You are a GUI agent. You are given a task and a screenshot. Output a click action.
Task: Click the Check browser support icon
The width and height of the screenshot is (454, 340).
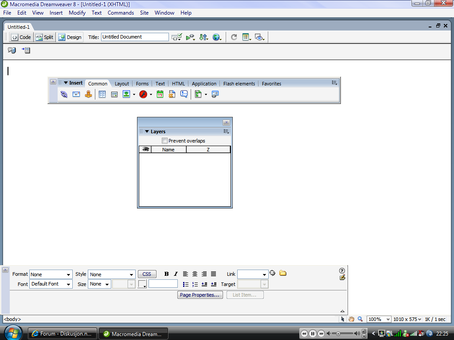click(x=190, y=37)
